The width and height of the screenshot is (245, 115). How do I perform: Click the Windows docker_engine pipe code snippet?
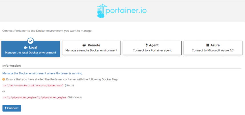(35, 97)
